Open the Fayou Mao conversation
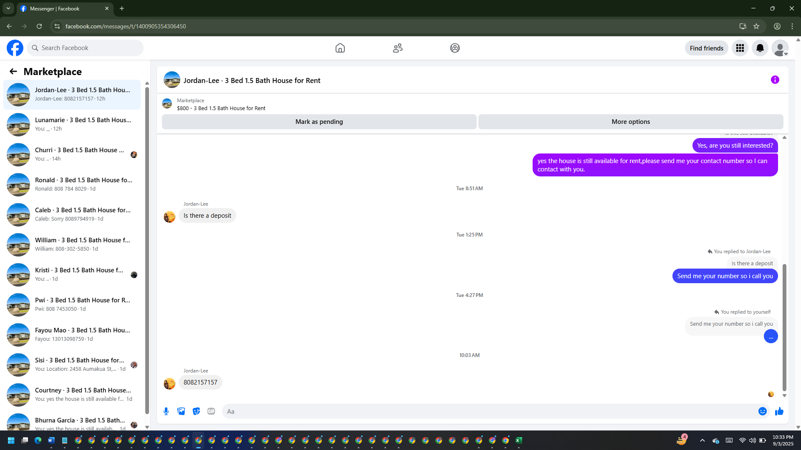This screenshot has width=801, height=450. (72, 335)
